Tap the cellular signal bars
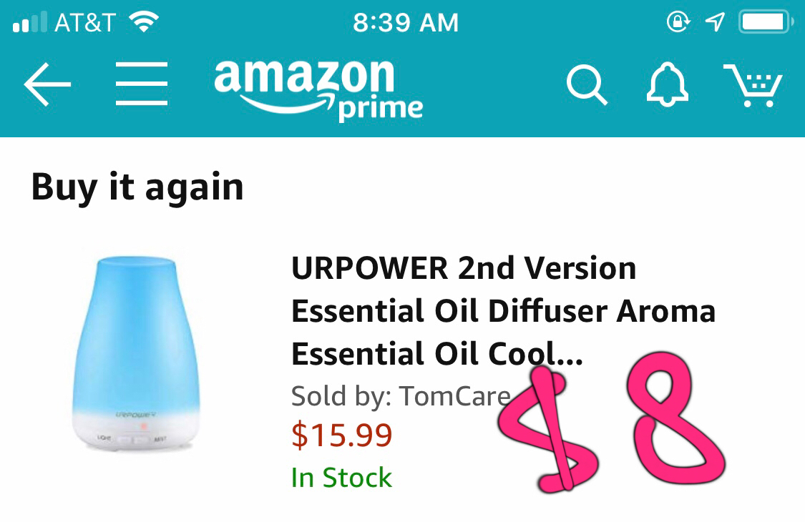The width and height of the screenshot is (805, 522). [x=29, y=23]
